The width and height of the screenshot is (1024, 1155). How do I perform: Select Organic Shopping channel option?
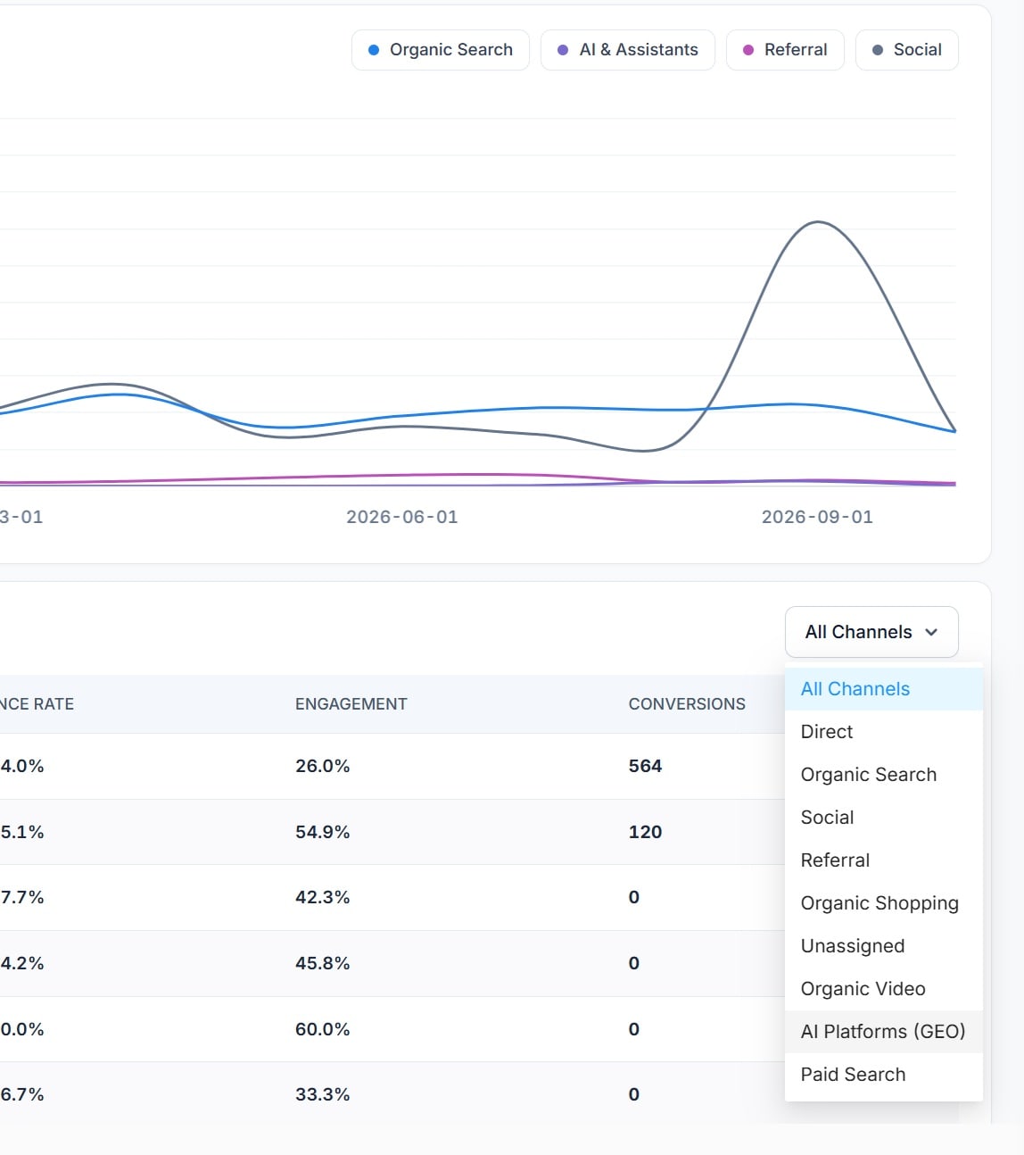point(884,903)
